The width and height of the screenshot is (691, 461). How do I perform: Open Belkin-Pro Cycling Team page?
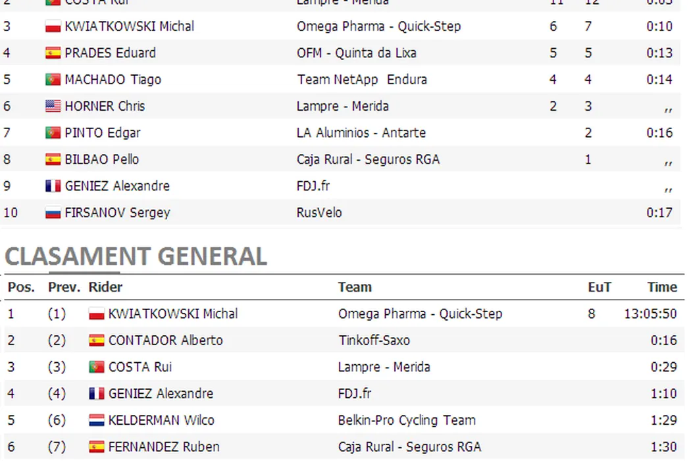407,420
